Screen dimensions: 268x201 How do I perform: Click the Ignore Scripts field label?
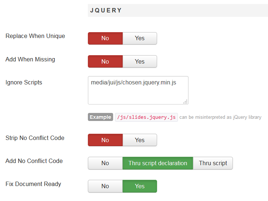(24, 83)
